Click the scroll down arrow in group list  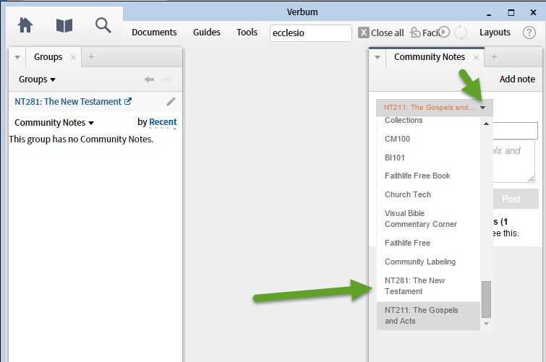(x=486, y=324)
